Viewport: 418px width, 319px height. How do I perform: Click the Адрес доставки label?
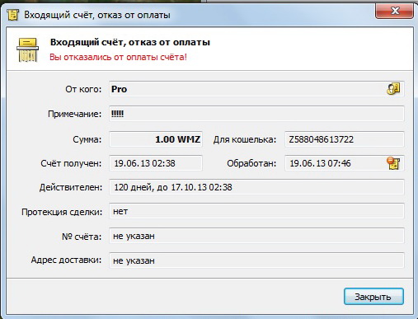66,260
